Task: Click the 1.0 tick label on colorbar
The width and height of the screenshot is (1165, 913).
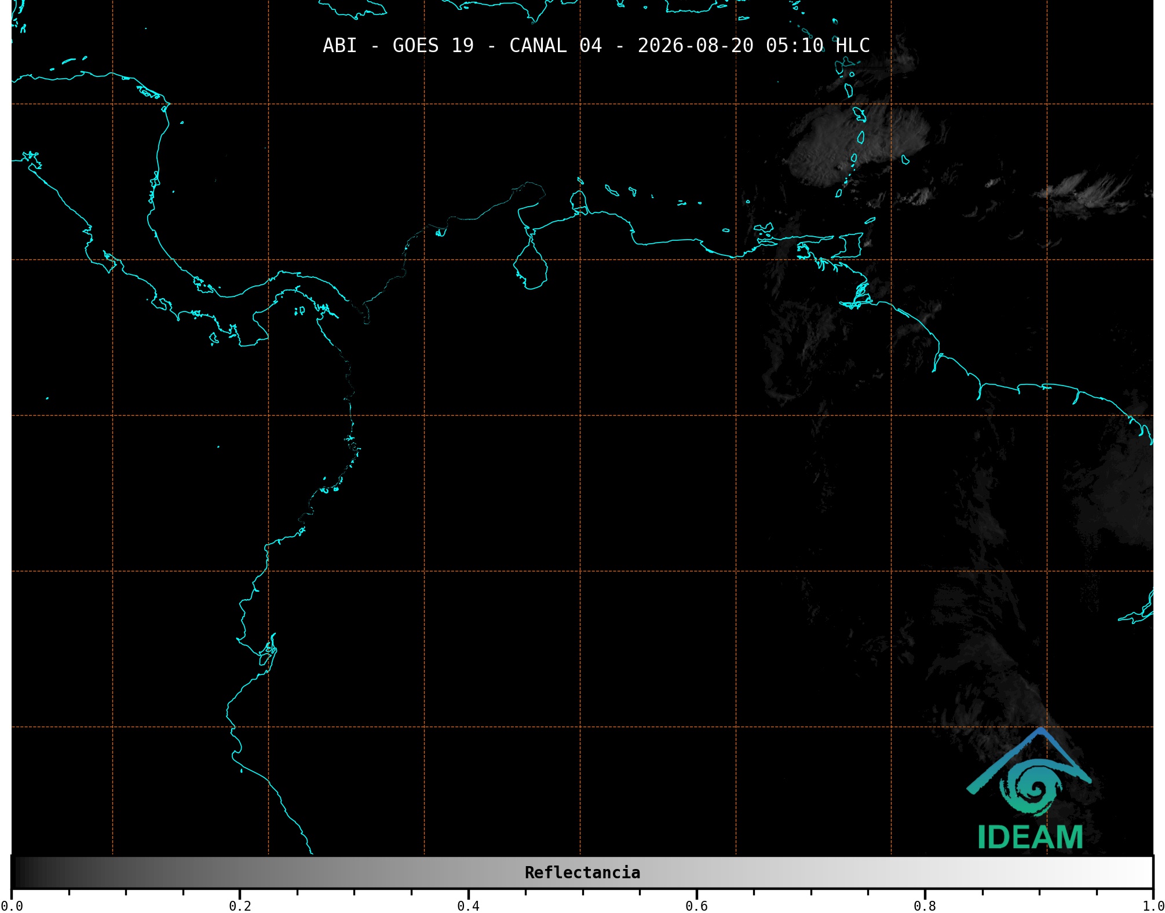Action: [x=1153, y=905]
